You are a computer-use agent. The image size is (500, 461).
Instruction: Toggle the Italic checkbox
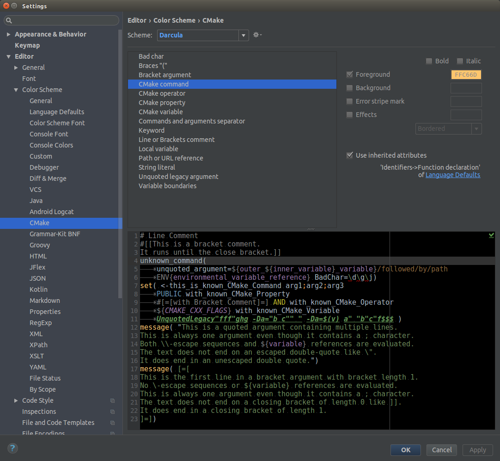[460, 61]
